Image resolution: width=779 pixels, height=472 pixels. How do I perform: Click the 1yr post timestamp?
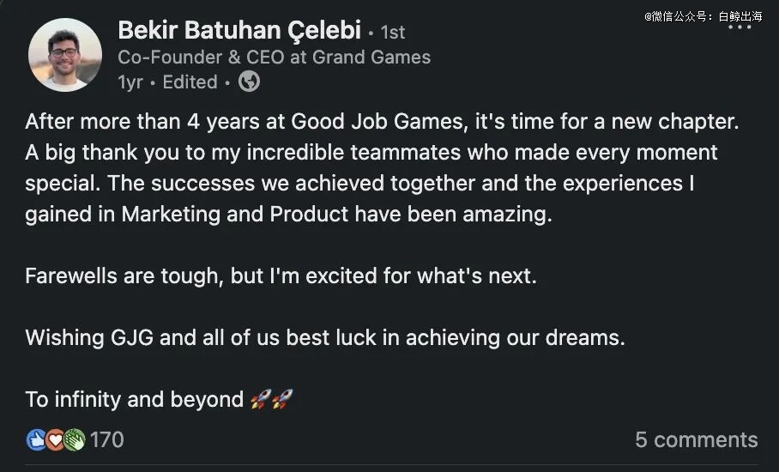point(130,82)
